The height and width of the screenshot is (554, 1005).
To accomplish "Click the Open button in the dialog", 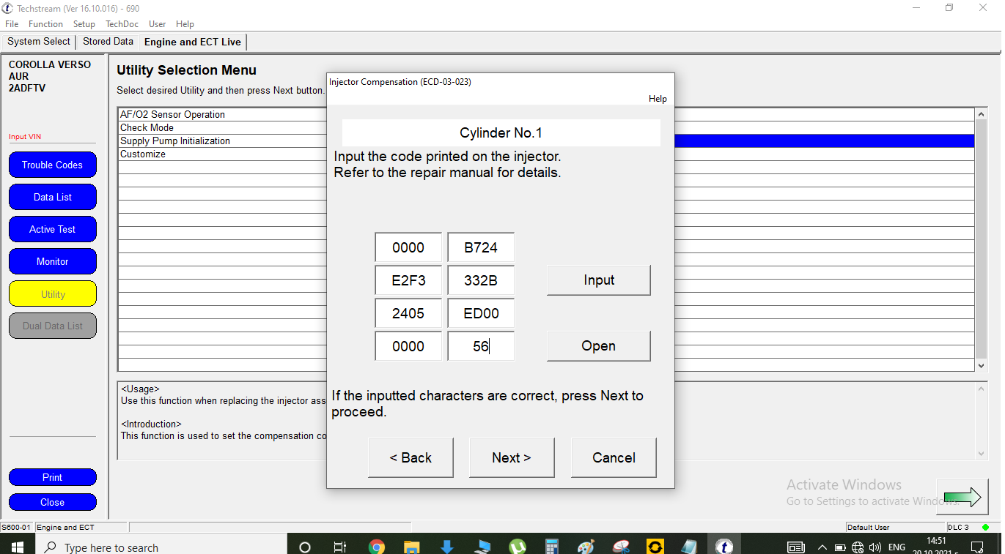I will pyautogui.click(x=598, y=346).
